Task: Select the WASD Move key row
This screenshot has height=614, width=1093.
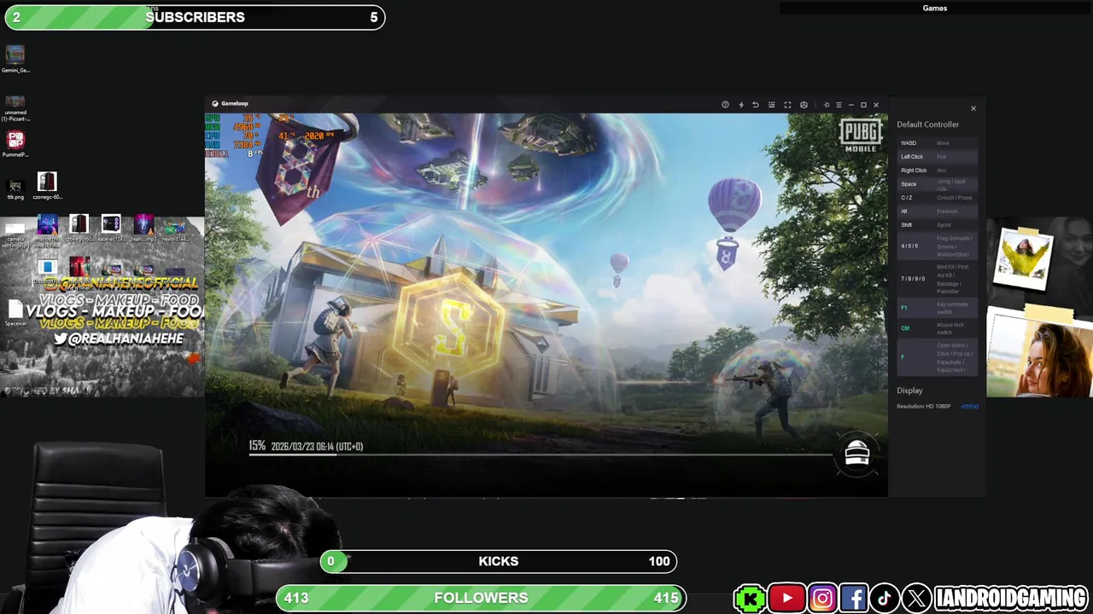Action: [937, 143]
